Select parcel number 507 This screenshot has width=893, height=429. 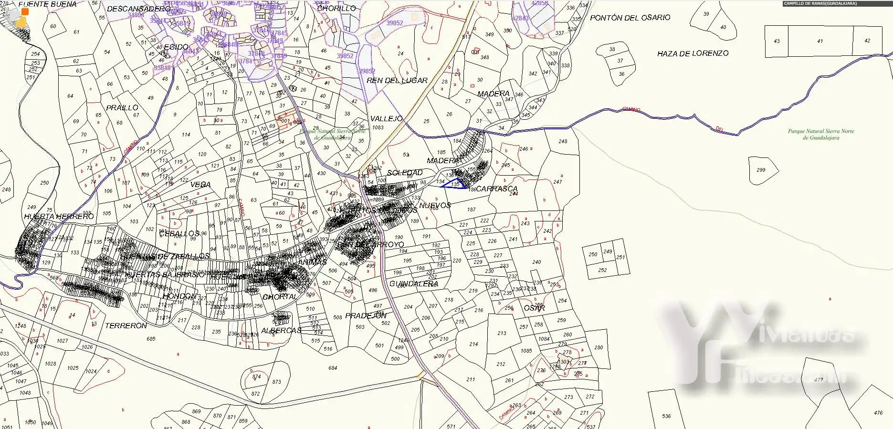[326, 283]
